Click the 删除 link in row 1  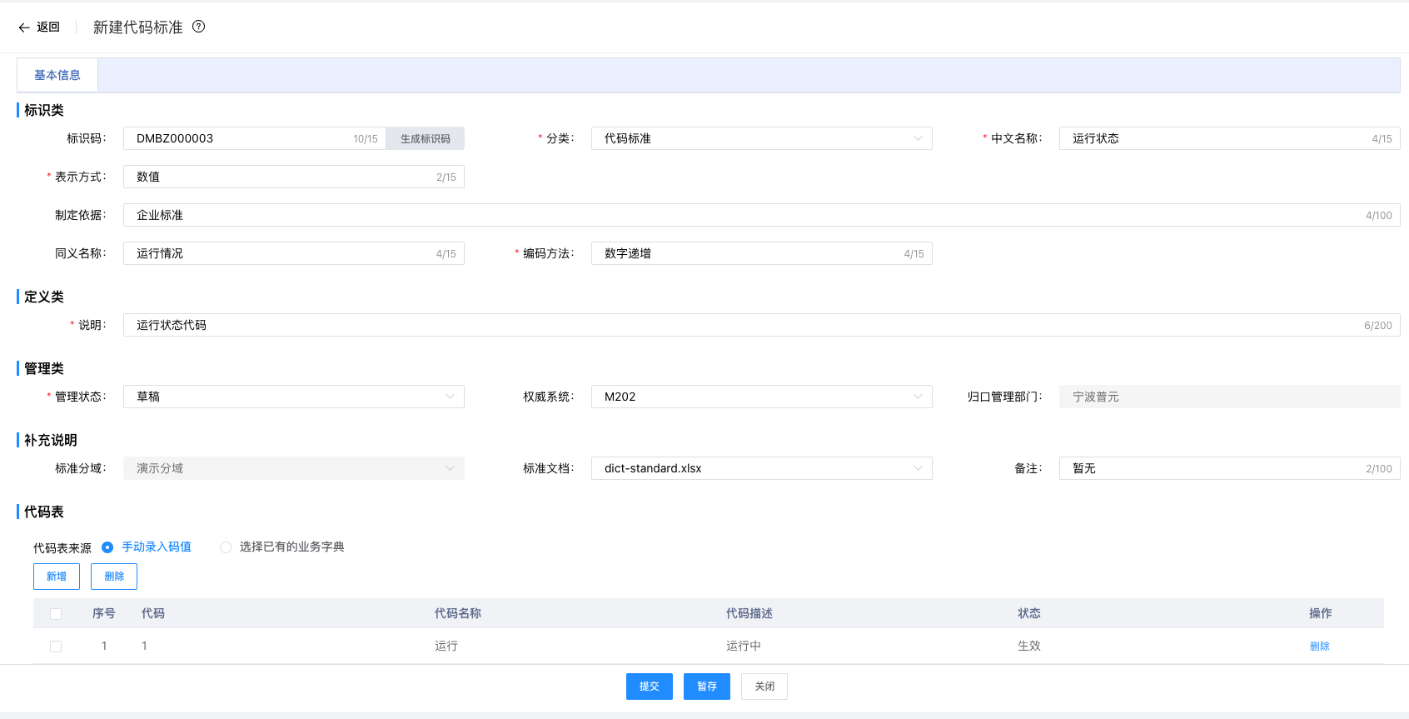pyautogui.click(x=1319, y=647)
